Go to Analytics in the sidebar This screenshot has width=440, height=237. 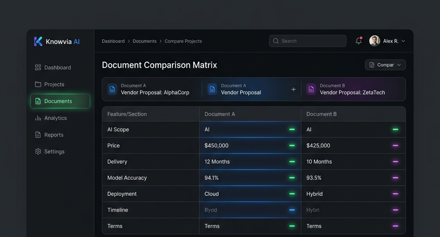60,118
